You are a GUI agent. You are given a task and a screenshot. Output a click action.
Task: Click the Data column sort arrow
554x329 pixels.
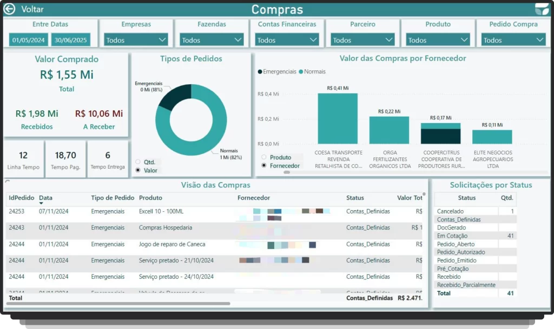click(x=41, y=204)
